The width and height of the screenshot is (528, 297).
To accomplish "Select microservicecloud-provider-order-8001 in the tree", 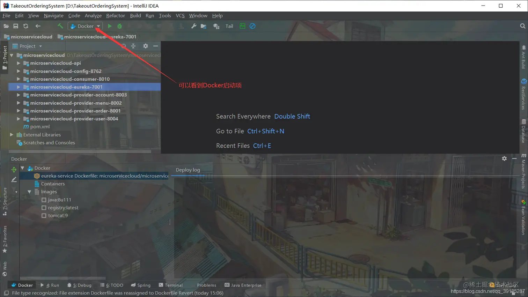I will (75, 111).
